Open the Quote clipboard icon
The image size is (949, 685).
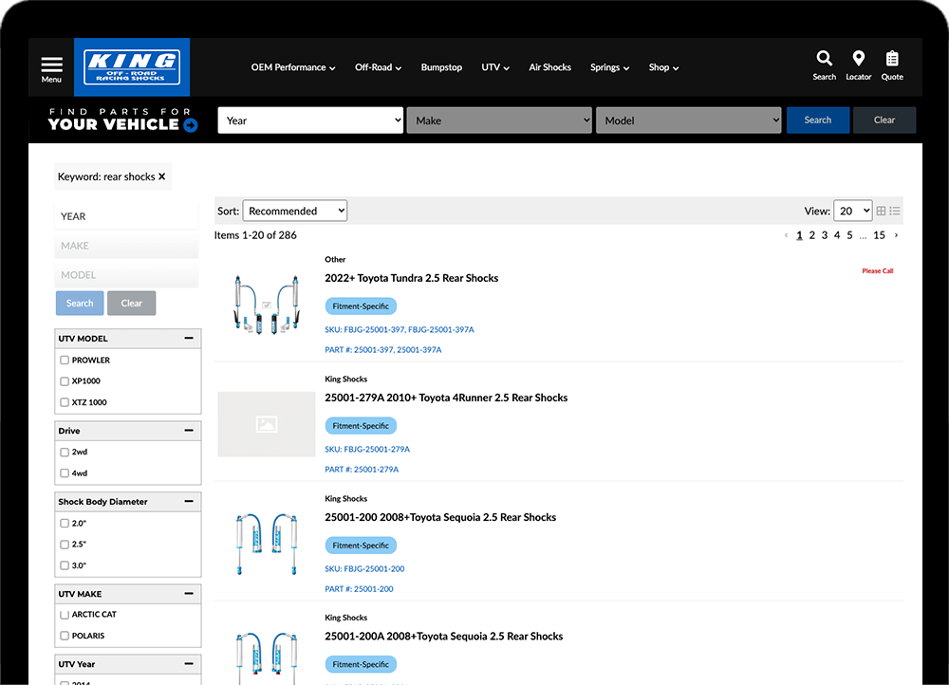point(892,60)
